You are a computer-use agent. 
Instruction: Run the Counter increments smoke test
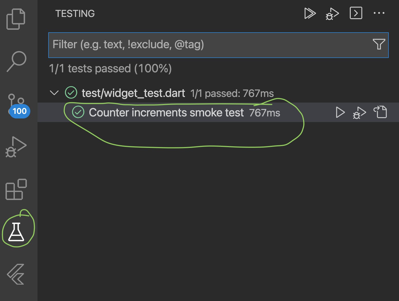[x=340, y=113]
